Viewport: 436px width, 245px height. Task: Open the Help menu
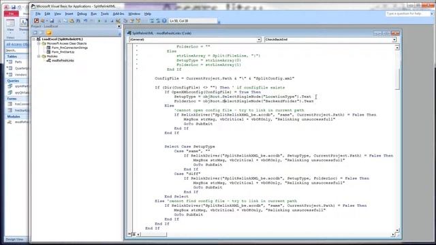(x=148, y=14)
